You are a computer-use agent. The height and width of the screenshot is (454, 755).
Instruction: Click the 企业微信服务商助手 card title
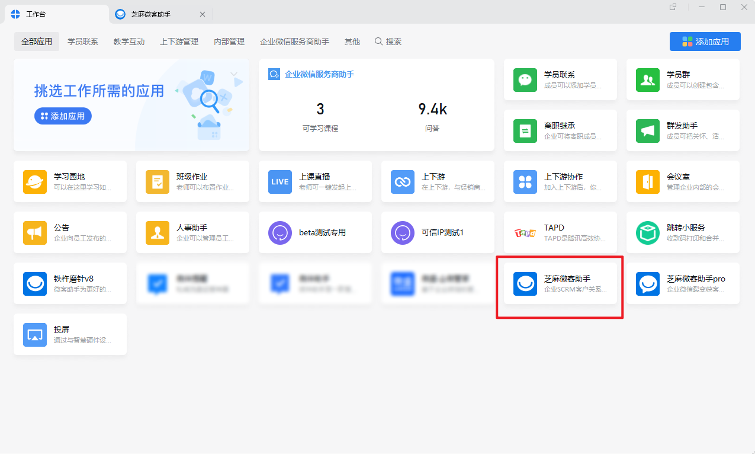(320, 74)
